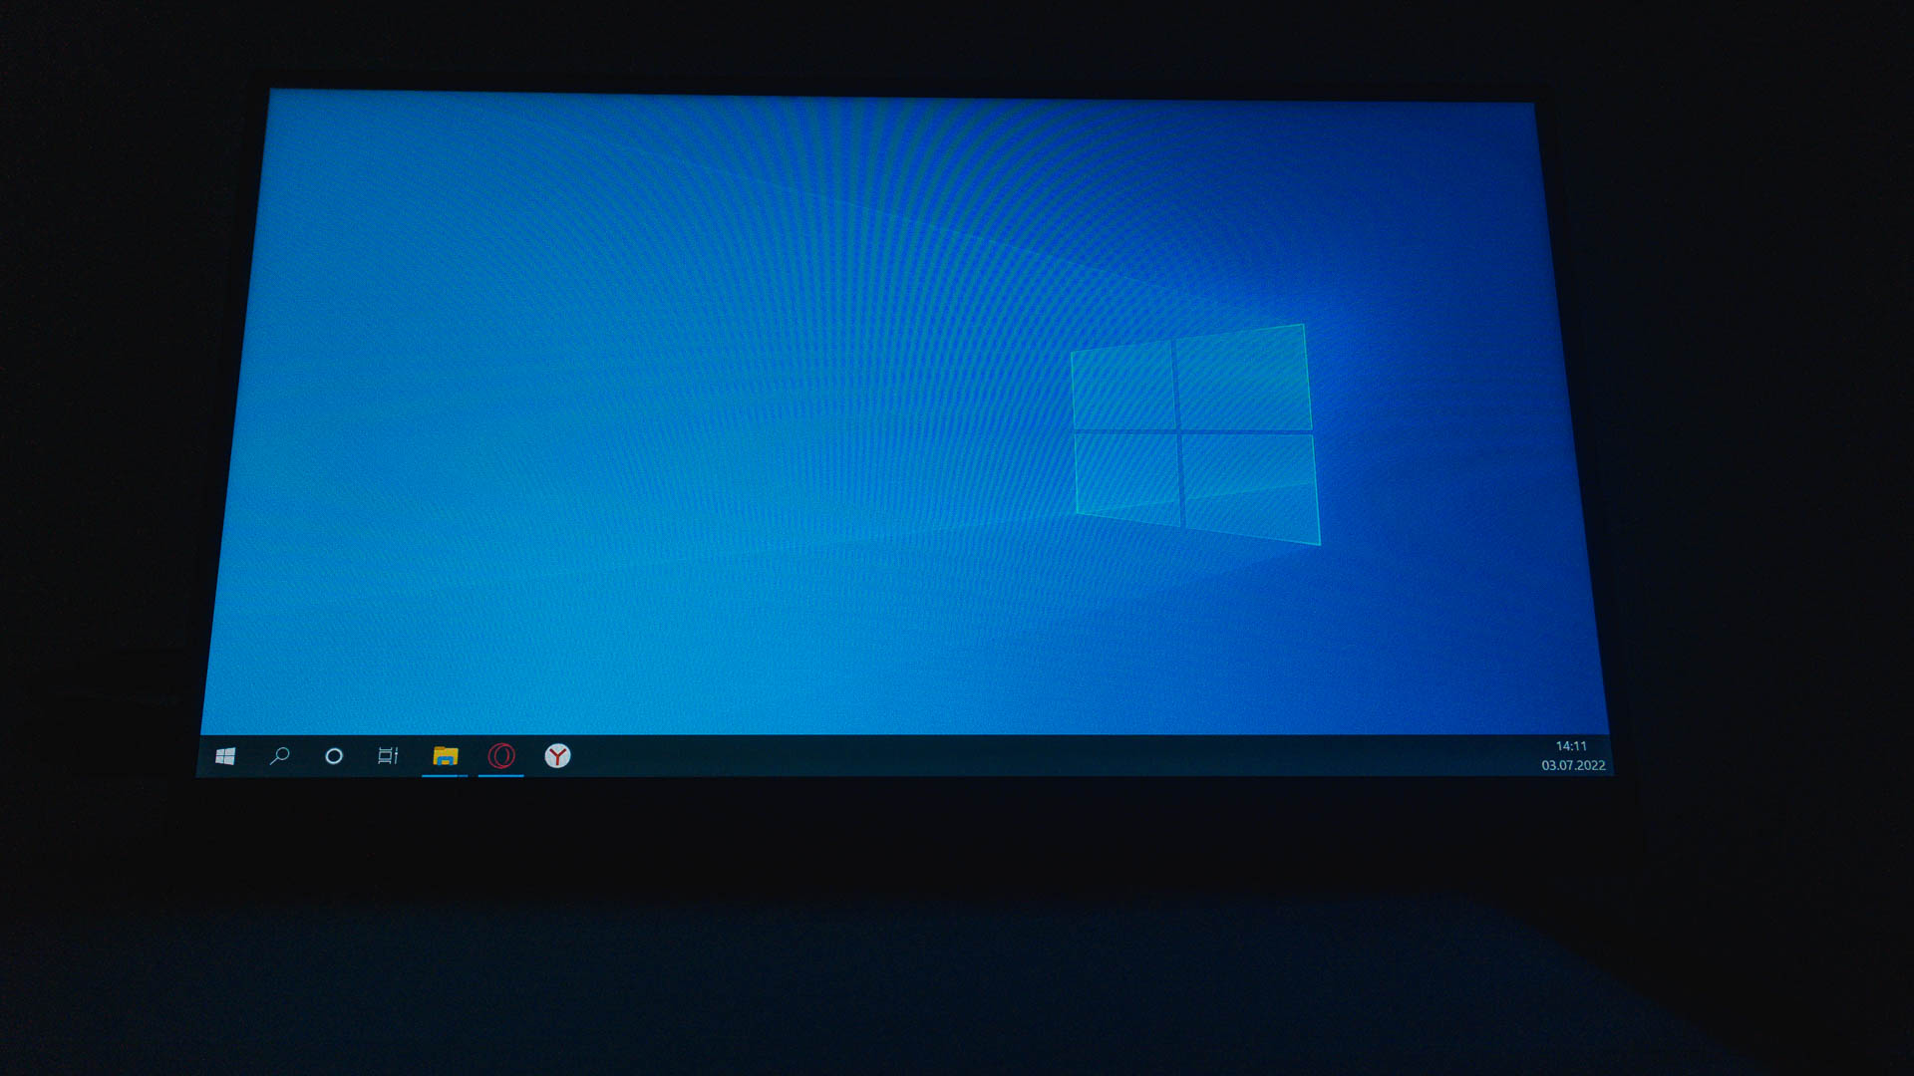The image size is (1914, 1076).
Task: Click the running-indicator underline beneath Opera
Action: tap(501, 774)
